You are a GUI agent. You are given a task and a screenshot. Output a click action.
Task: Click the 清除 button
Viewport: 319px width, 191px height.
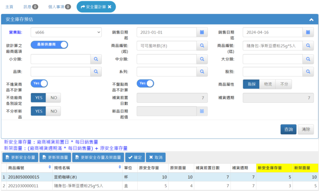(x=306, y=130)
